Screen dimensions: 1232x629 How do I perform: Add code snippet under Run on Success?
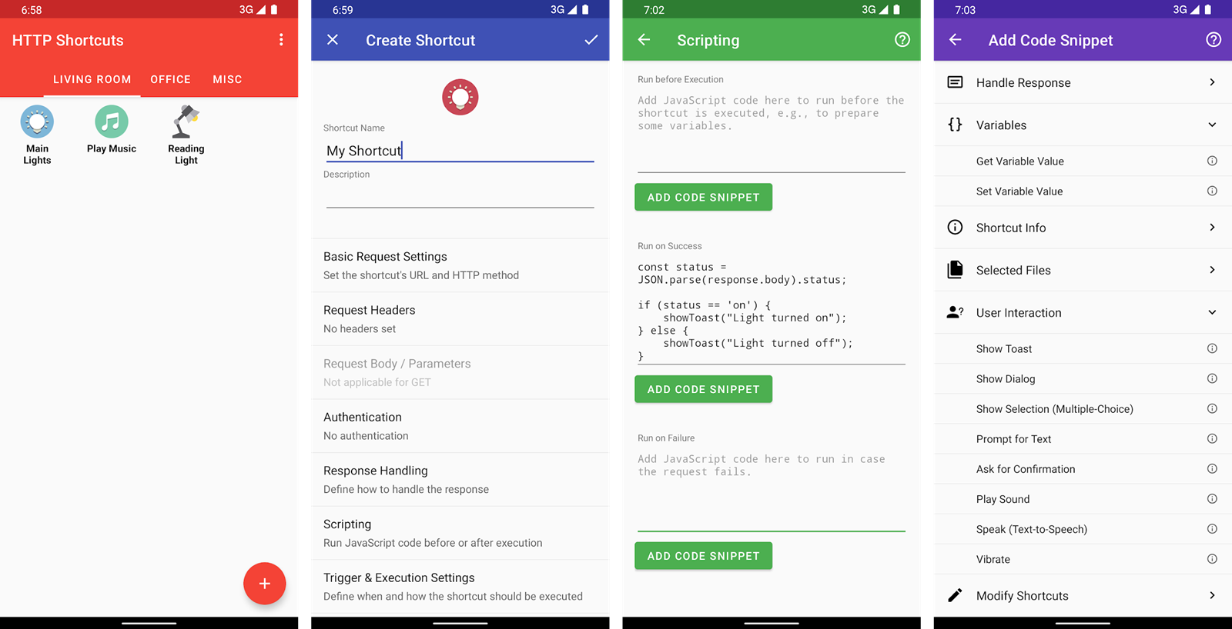tap(703, 389)
